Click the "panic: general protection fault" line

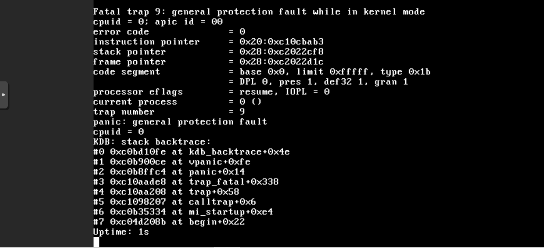coord(180,122)
